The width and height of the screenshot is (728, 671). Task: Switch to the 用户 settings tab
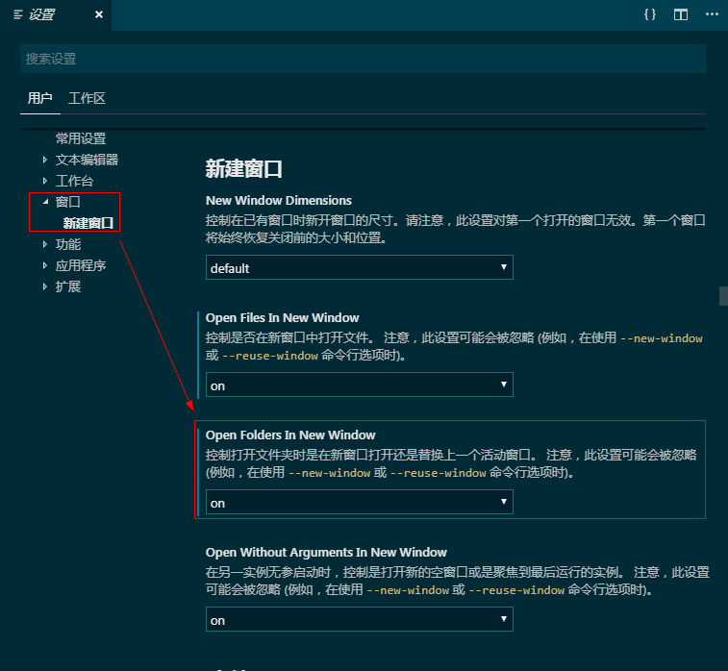40,98
